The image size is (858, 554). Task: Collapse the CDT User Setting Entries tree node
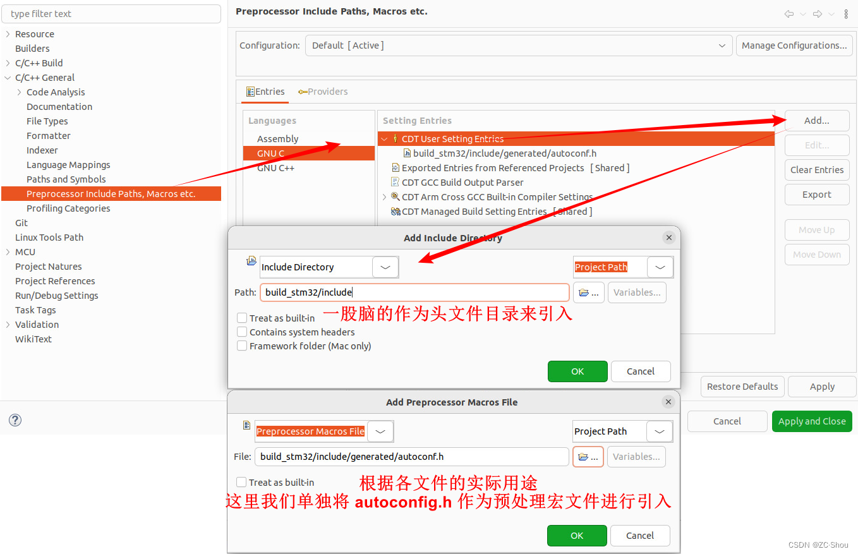384,138
